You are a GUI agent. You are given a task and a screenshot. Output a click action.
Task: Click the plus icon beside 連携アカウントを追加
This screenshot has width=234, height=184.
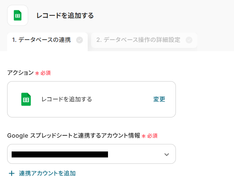tap(12, 173)
